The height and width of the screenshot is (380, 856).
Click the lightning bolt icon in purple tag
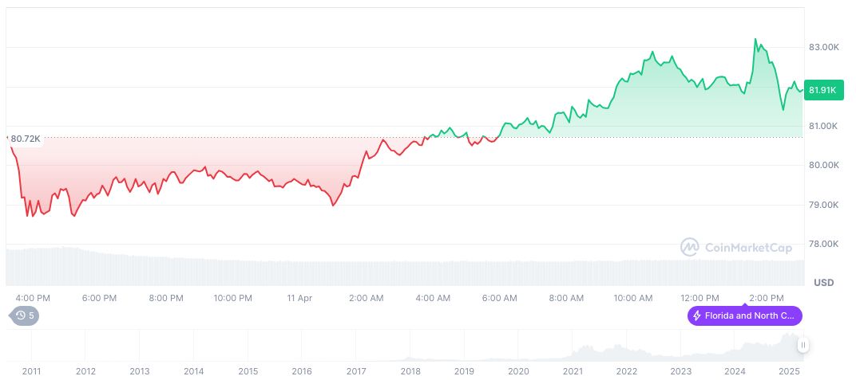point(697,316)
